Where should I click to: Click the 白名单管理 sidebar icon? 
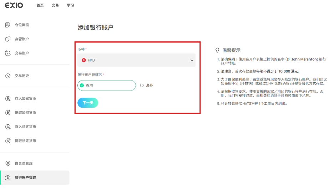click(x=7, y=163)
